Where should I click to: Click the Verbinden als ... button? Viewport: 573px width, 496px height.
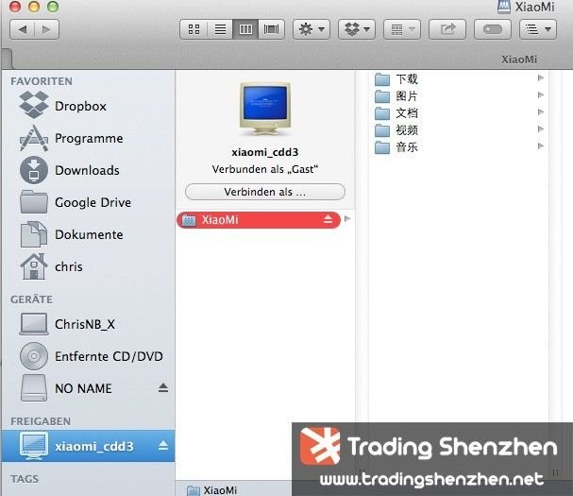(x=265, y=192)
